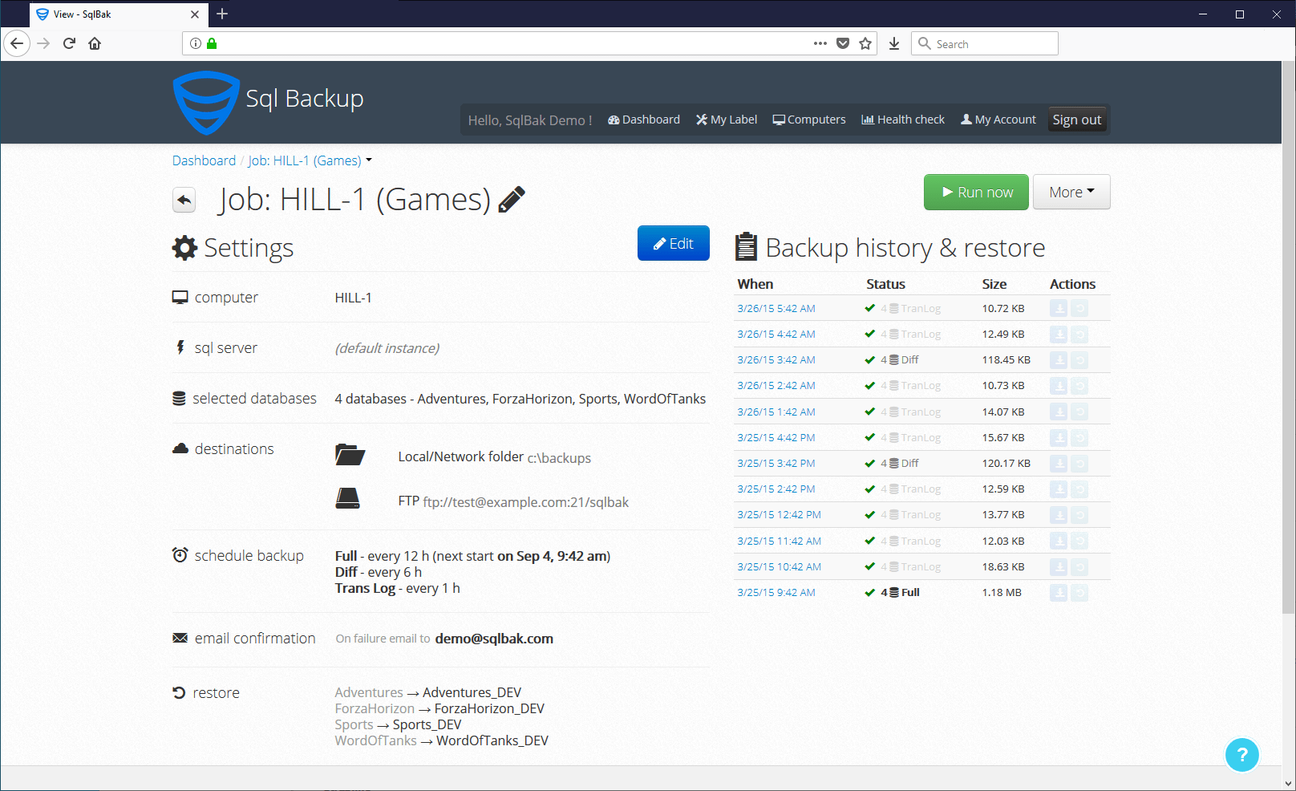Restore the 3/26/15 3:42 AM Diff backup
This screenshot has height=791, width=1296.
tap(1079, 360)
